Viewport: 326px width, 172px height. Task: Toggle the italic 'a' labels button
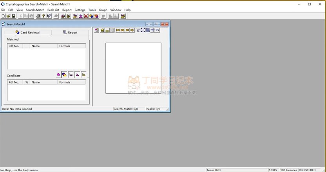pos(138,30)
